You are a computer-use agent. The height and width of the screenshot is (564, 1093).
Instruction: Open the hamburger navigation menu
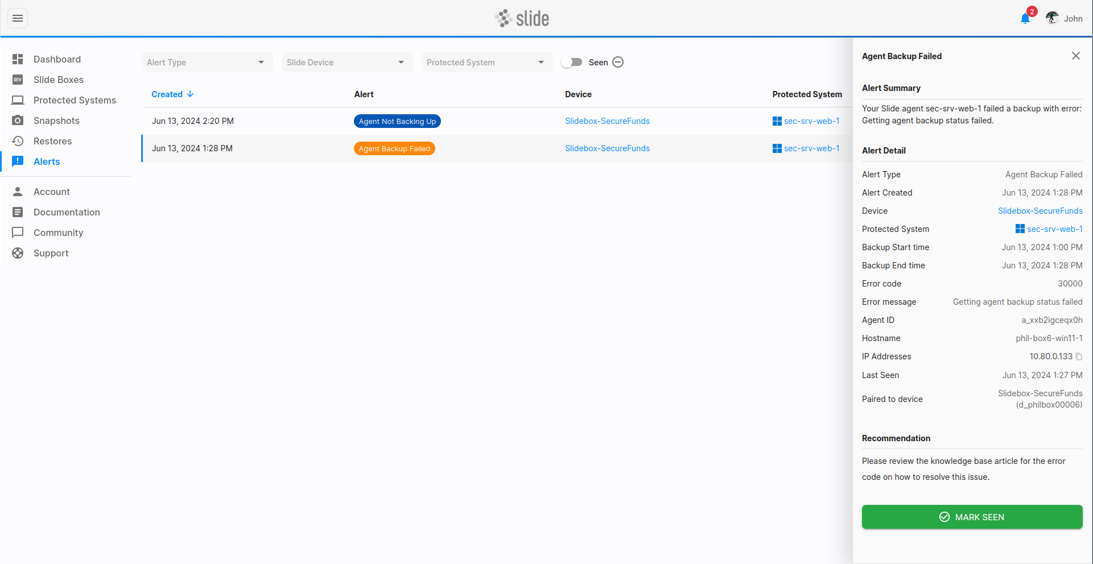pyautogui.click(x=18, y=18)
